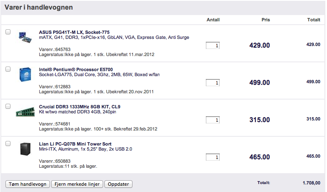Image resolution: width=327 pixels, height=192 pixels.
Task: Focus the quantity field for Crucial DDR3
Action: 213,120
